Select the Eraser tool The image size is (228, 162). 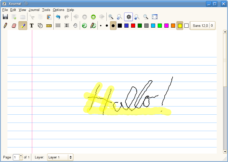(x=14, y=26)
